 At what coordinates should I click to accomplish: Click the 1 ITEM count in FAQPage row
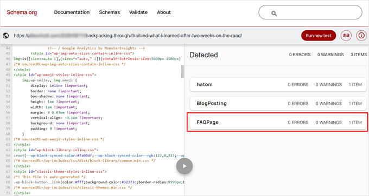[x=355, y=122]
